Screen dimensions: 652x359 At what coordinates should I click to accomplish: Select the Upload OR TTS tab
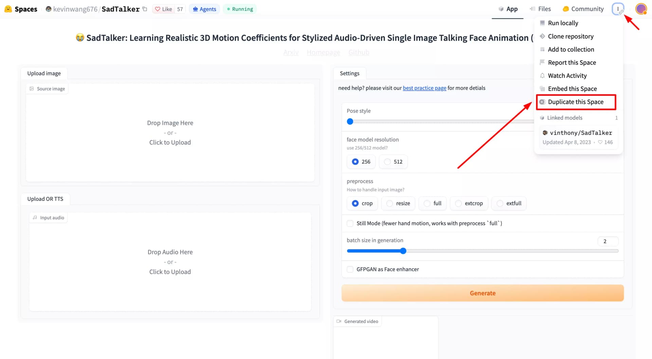45,199
